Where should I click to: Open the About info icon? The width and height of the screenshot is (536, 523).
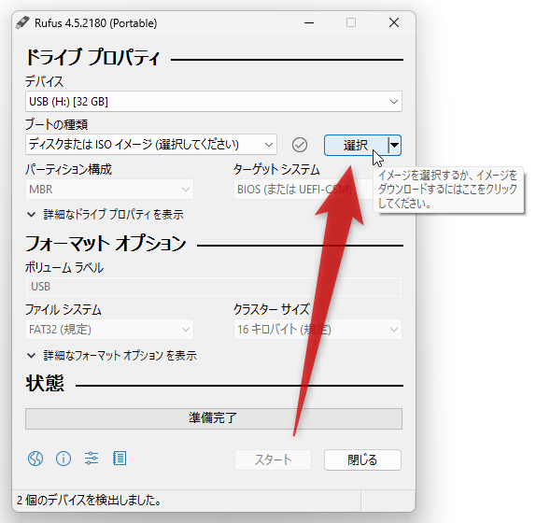63,459
